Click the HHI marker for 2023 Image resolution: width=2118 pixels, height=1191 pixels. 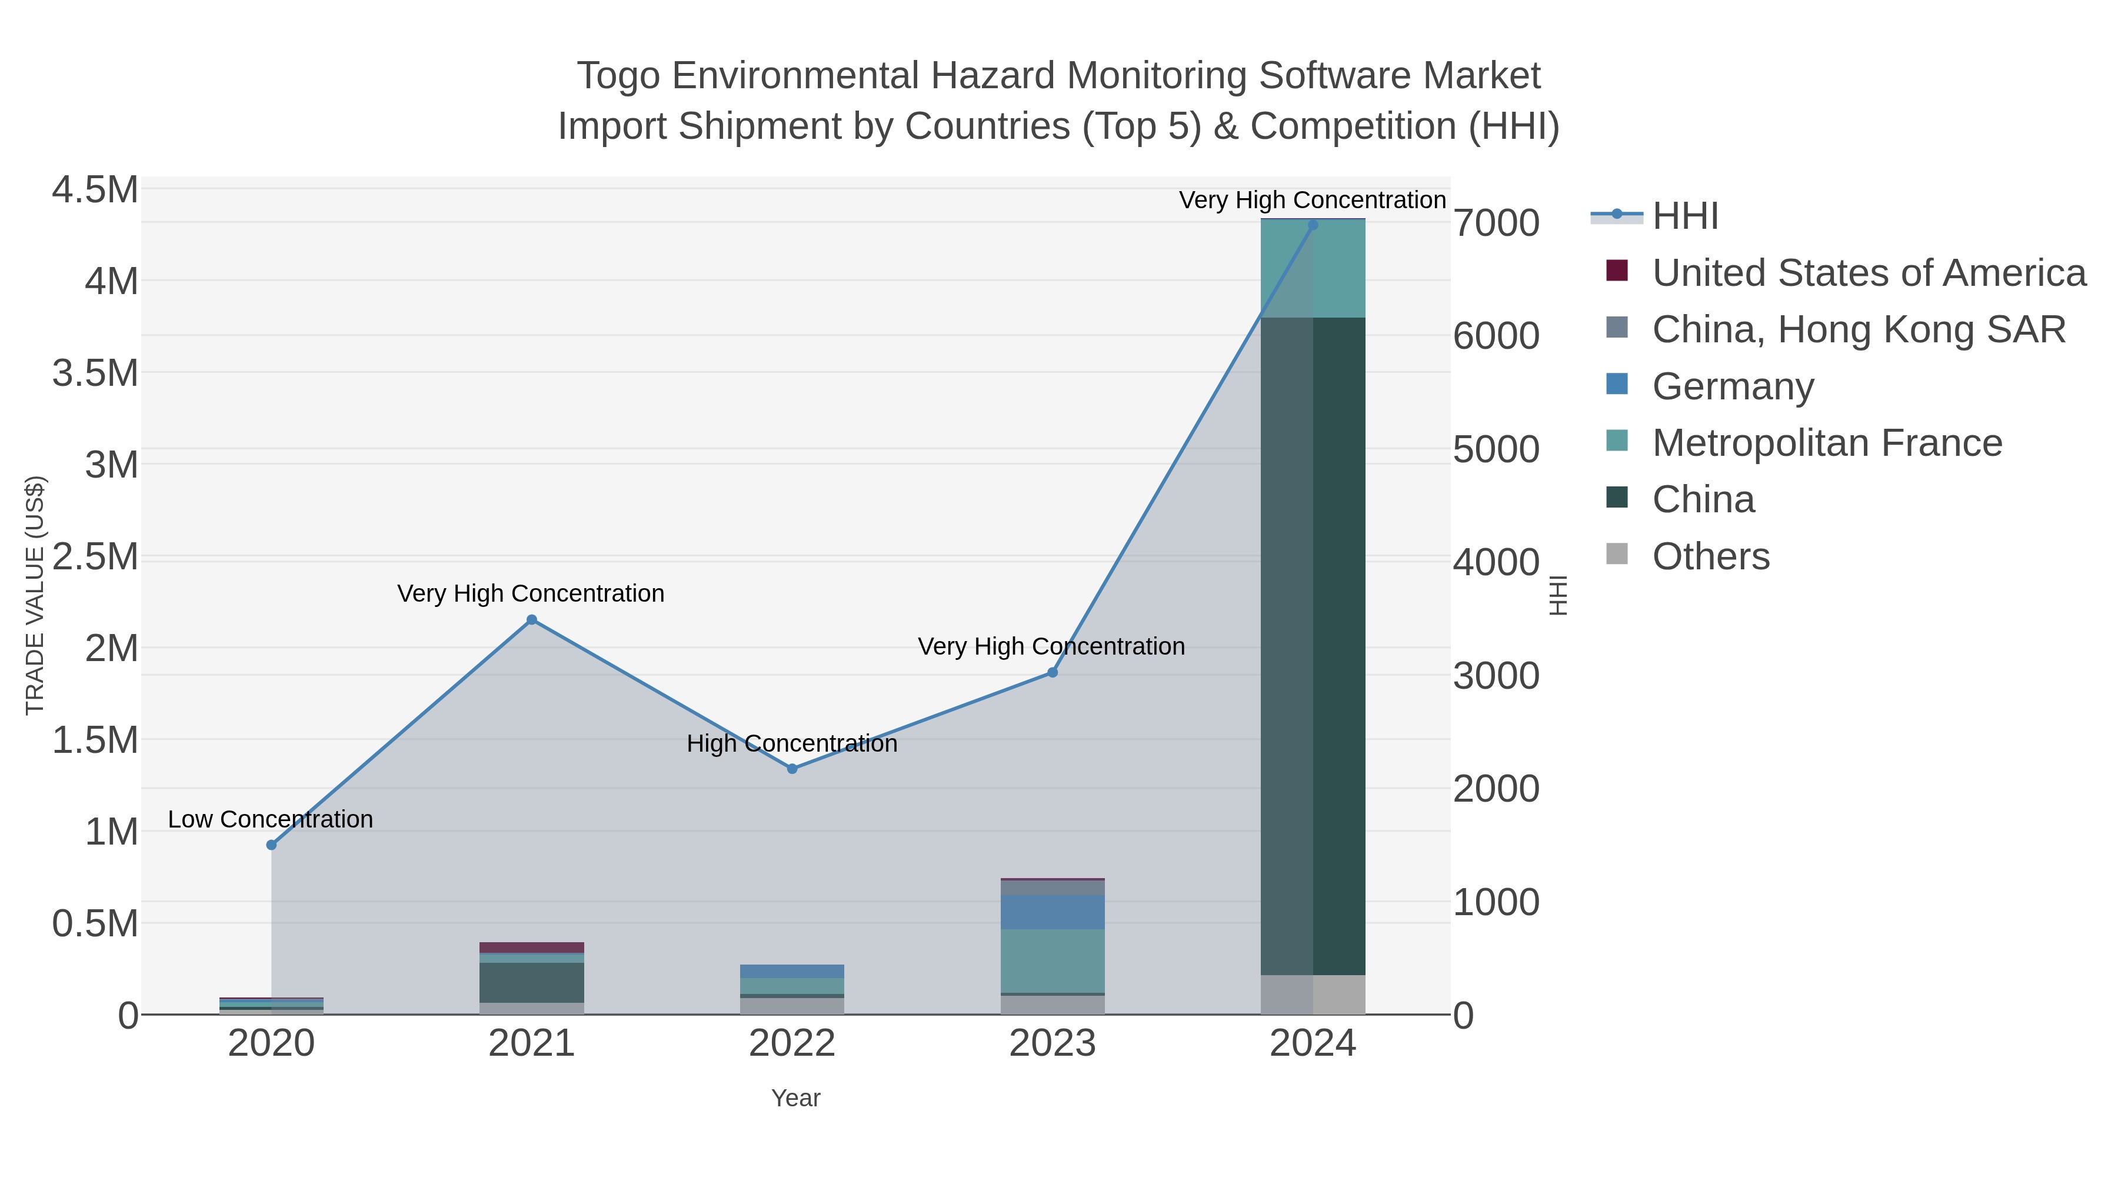click(1053, 672)
